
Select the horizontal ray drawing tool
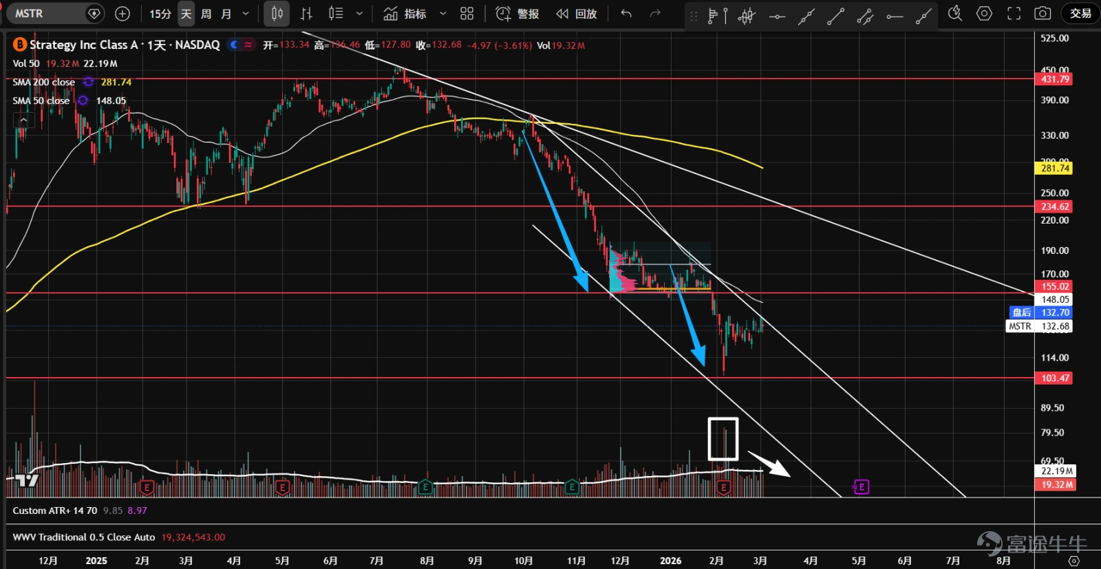[895, 16]
